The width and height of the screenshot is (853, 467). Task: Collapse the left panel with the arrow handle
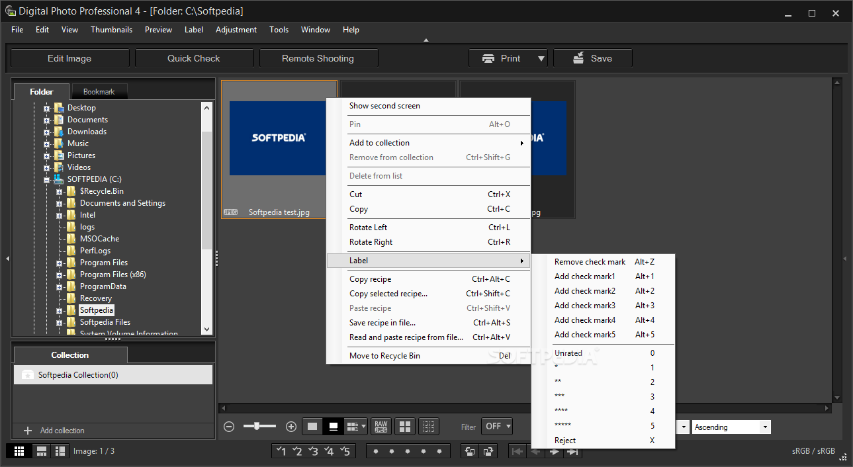pyautogui.click(x=7, y=259)
